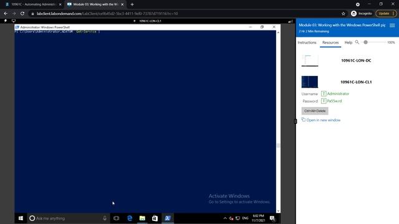
Task: Open the Help tab
Action: 348,42
